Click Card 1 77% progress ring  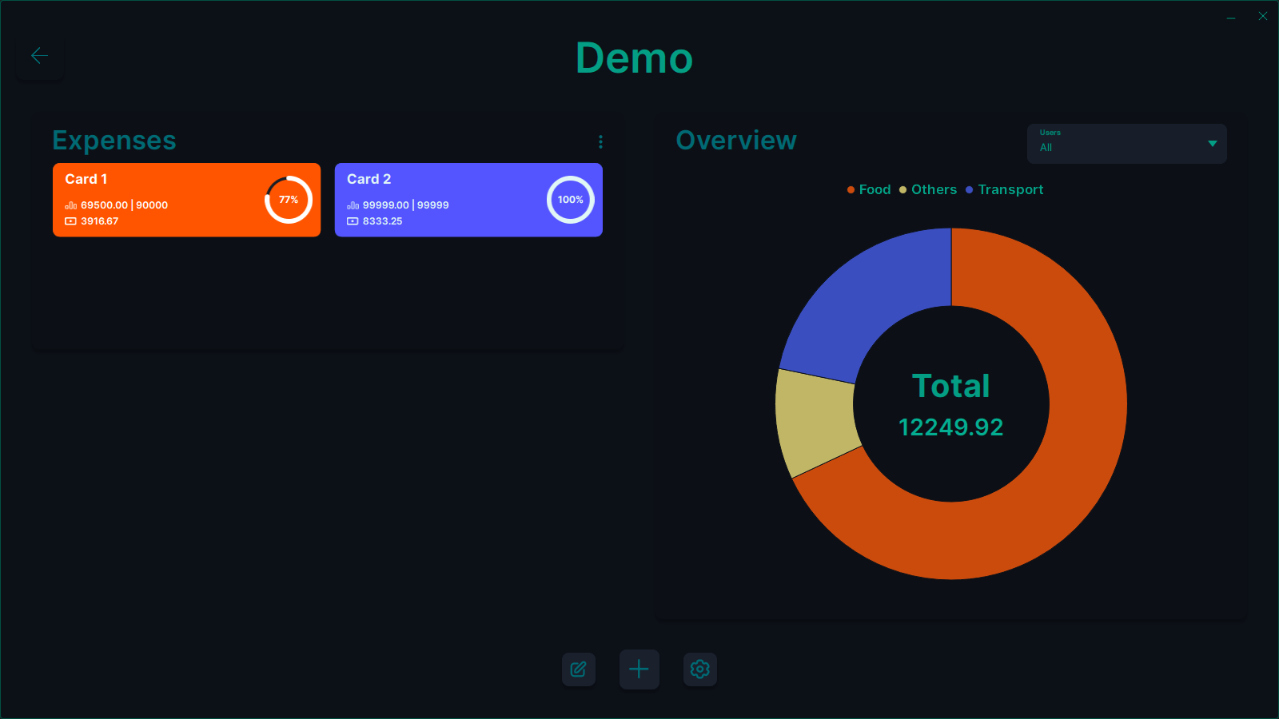click(x=289, y=200)
